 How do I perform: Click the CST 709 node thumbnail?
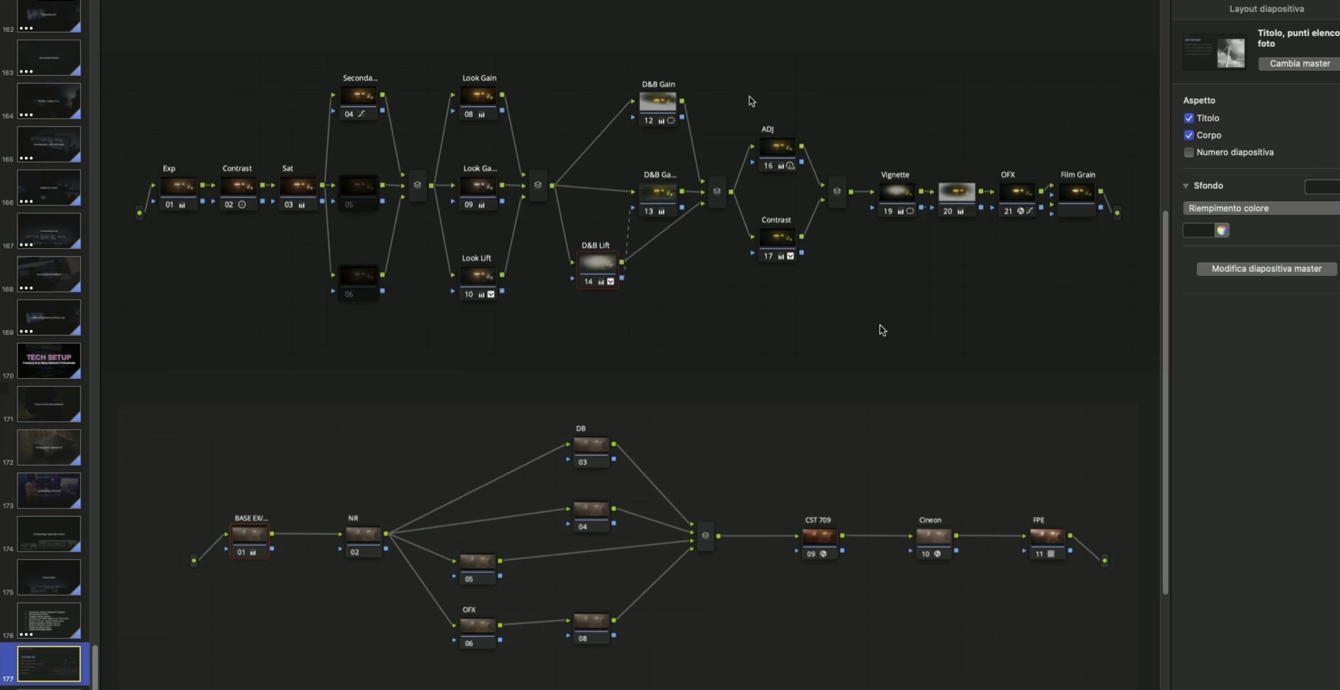click(x=819, y=537)
